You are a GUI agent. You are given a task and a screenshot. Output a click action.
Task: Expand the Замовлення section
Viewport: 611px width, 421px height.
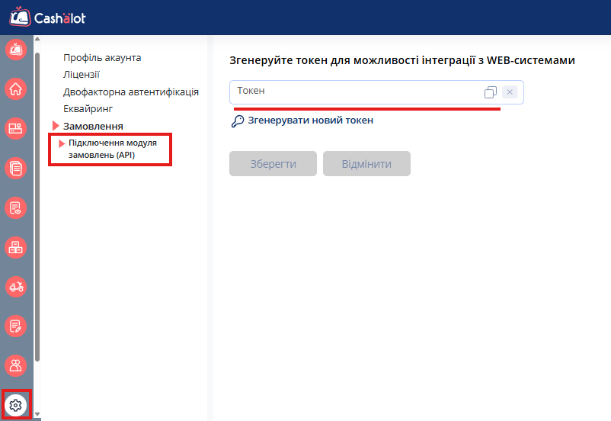point(93,127)
